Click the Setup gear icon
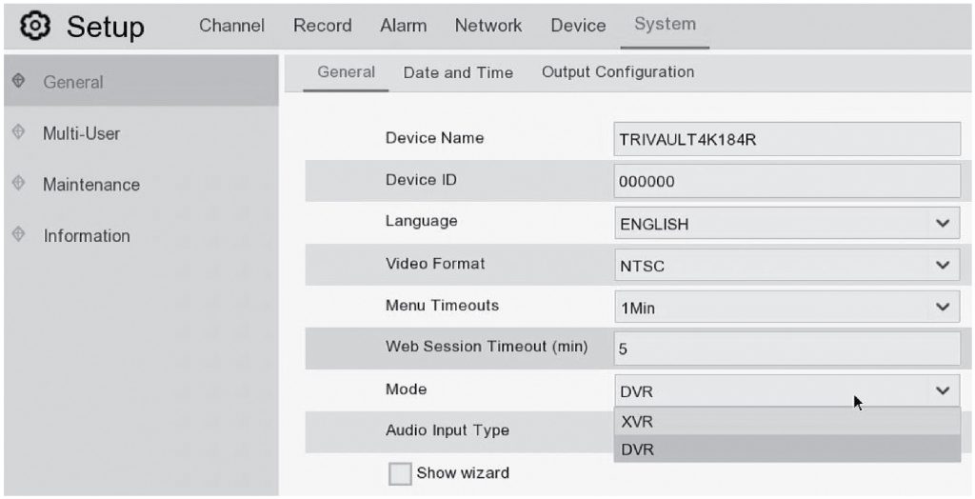975x499 pixels. click(35, 26)
